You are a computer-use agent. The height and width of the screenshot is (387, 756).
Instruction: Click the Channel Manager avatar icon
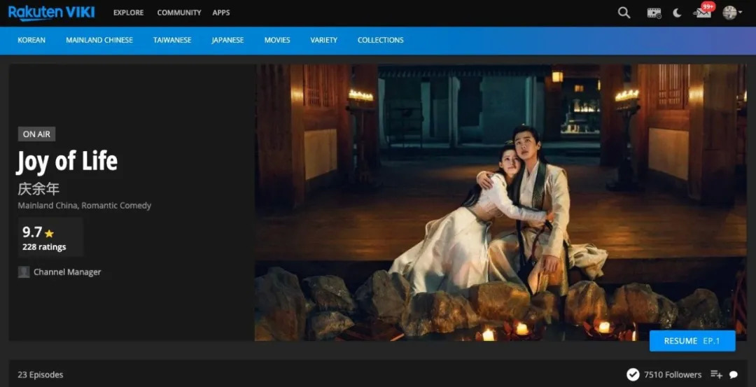24,272
